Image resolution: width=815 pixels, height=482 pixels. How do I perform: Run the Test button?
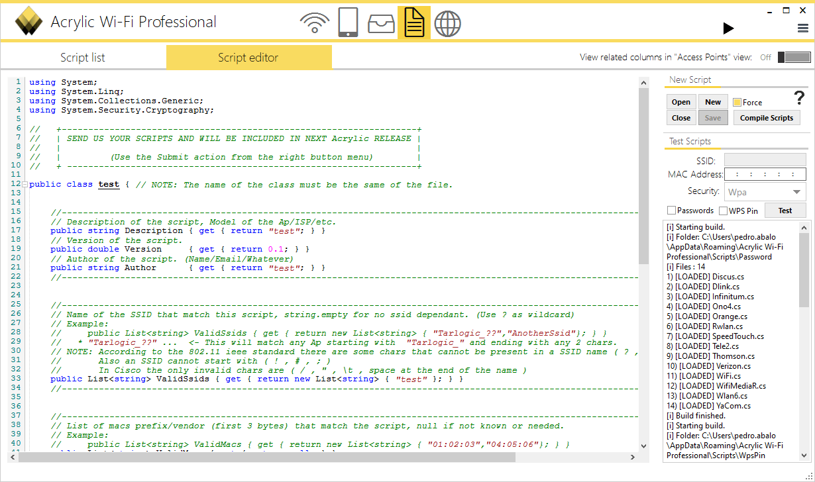pyautogui.click(x=785, y=211)
